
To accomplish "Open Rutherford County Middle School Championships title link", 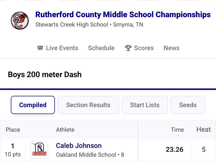I will tap(123, 15).
